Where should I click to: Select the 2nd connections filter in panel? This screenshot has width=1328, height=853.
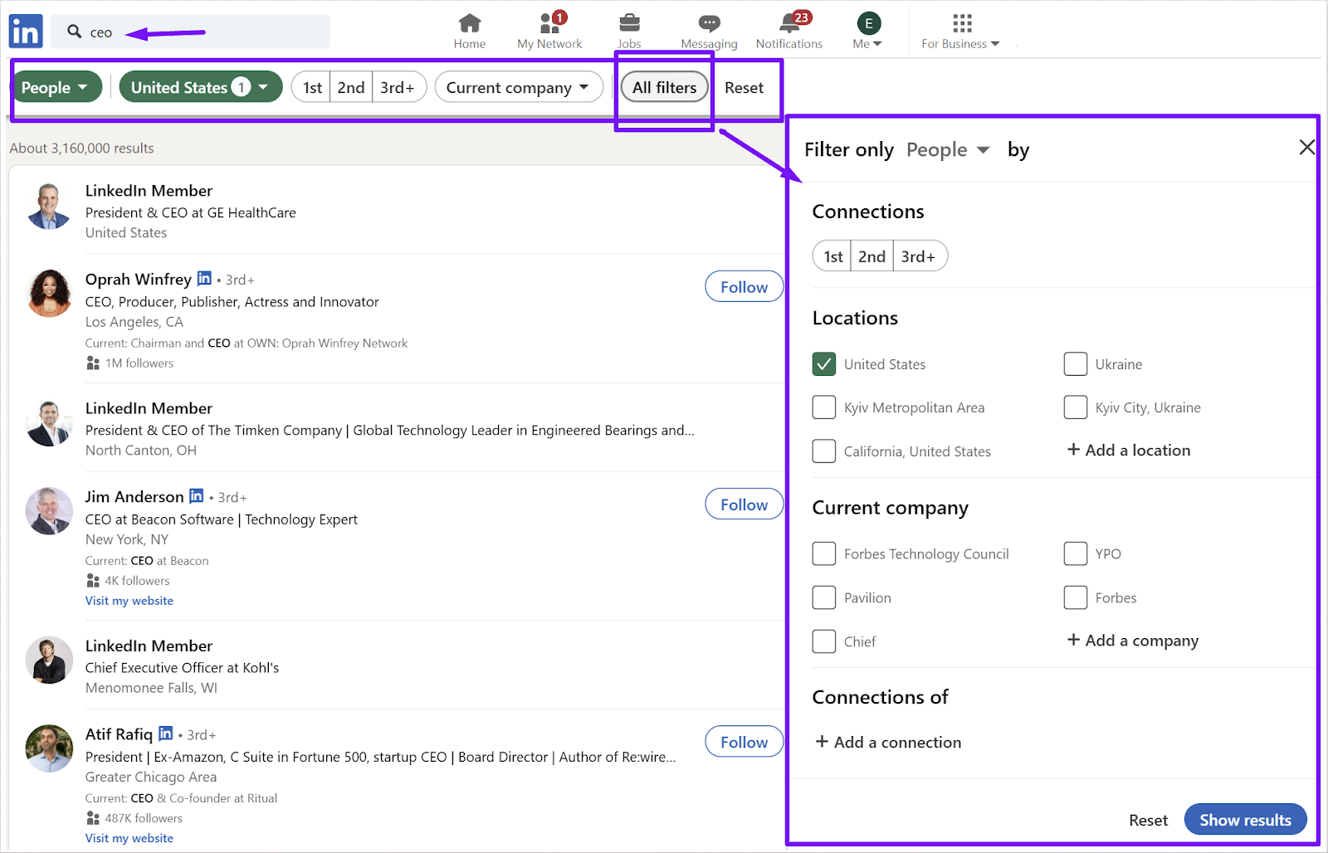871,256
